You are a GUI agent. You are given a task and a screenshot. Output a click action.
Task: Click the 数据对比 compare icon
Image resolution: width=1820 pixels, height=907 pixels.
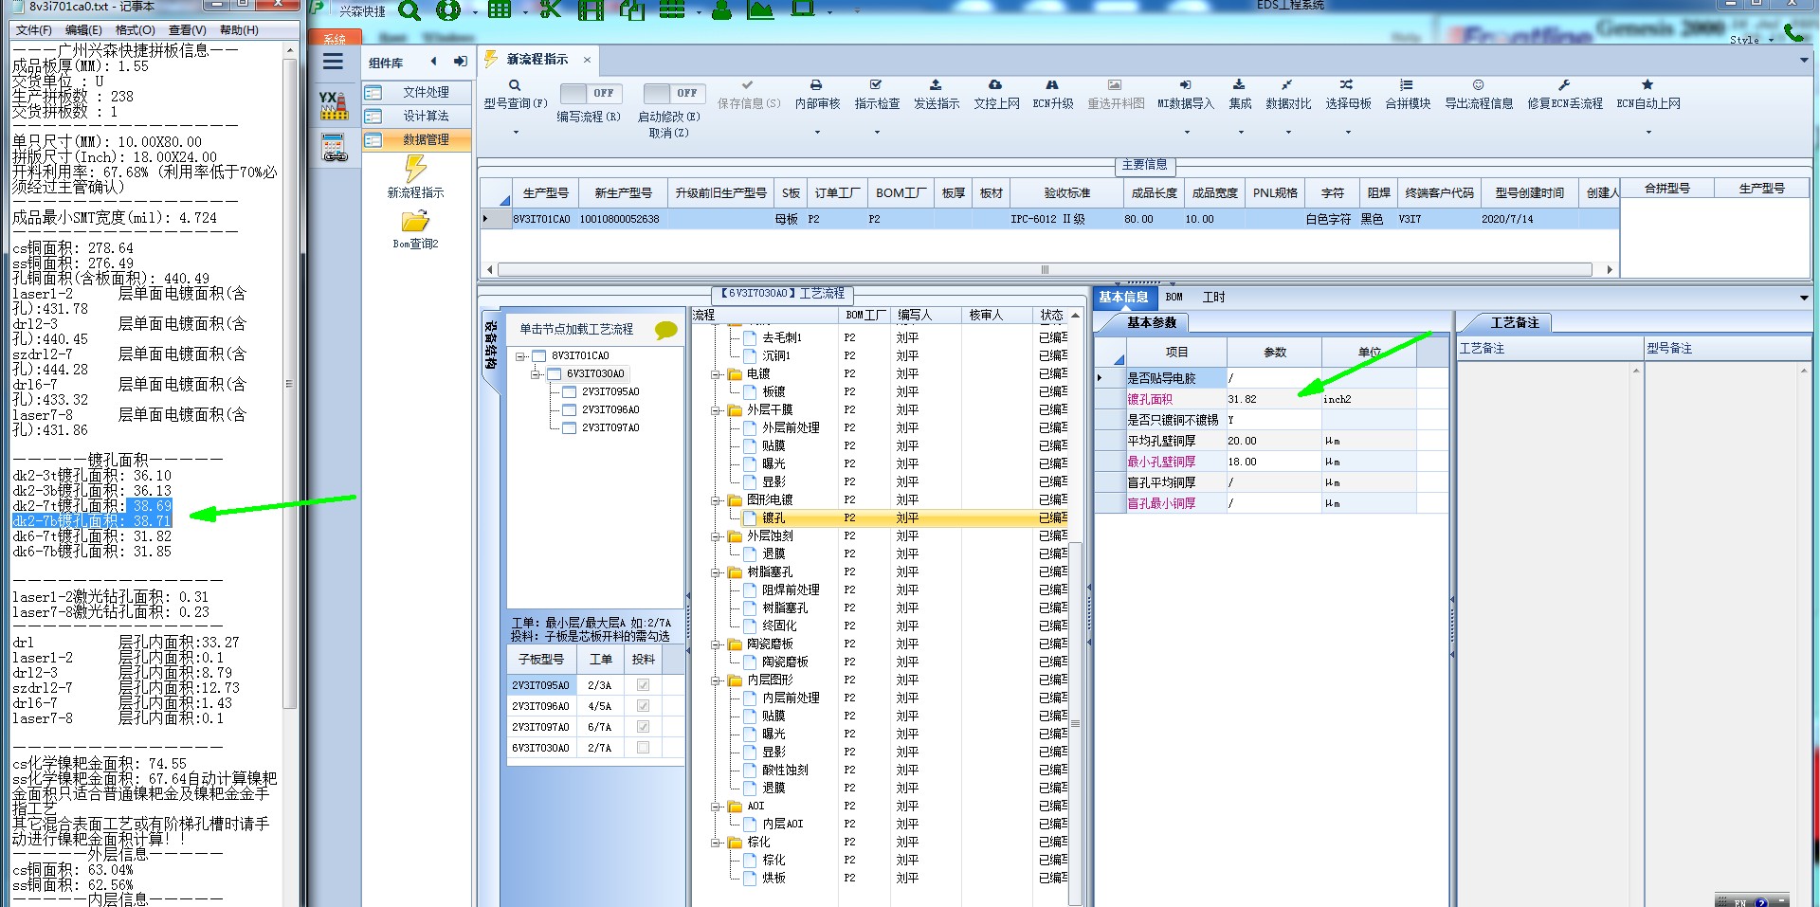click(x=1287, y=85)
